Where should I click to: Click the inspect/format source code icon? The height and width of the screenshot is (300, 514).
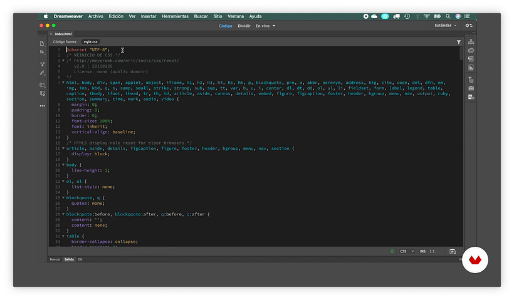click(42, 73)
